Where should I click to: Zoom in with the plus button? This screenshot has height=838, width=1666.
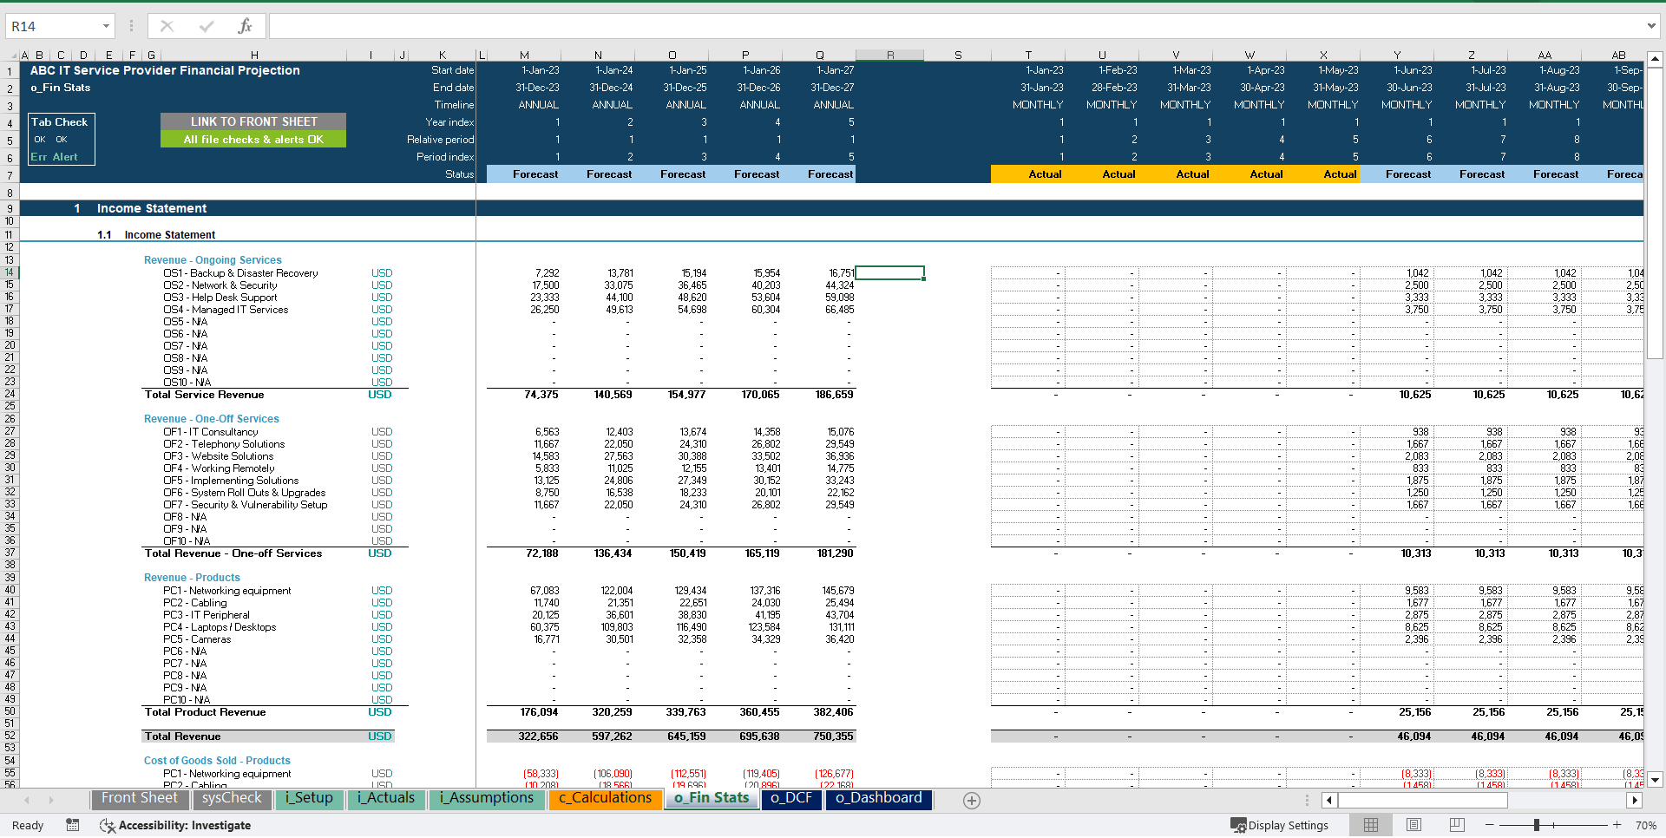[x=1617, y=825]
